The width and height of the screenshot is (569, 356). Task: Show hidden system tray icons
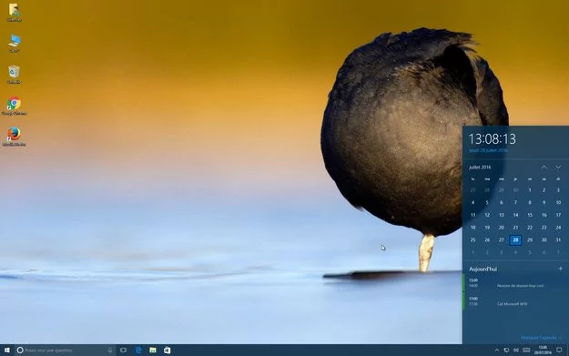(x=496, y=351)
